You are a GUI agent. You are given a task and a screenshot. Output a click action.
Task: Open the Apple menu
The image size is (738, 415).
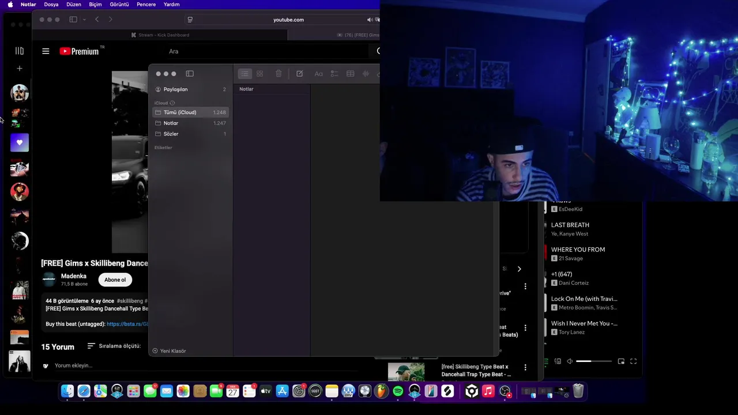(x=10, y=5)
